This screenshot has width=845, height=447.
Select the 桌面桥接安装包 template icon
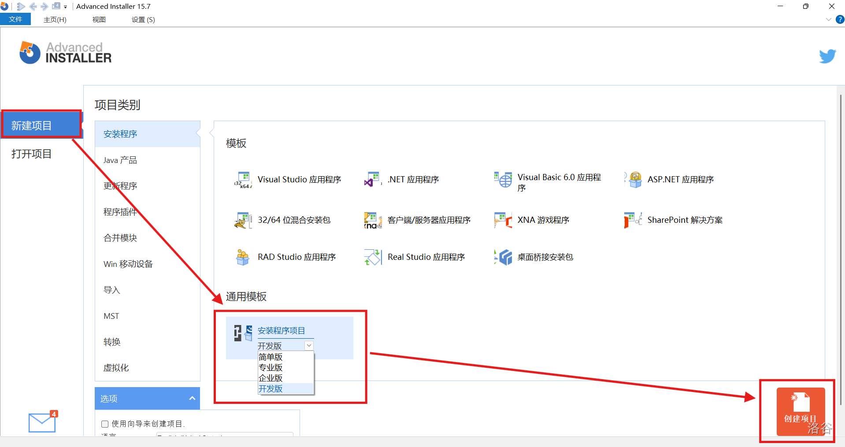[503, 257]
